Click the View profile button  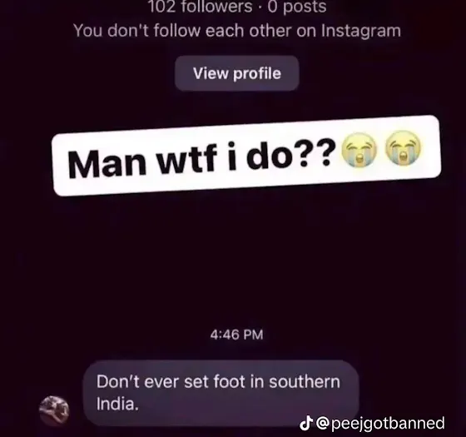(x=237, y=73)
